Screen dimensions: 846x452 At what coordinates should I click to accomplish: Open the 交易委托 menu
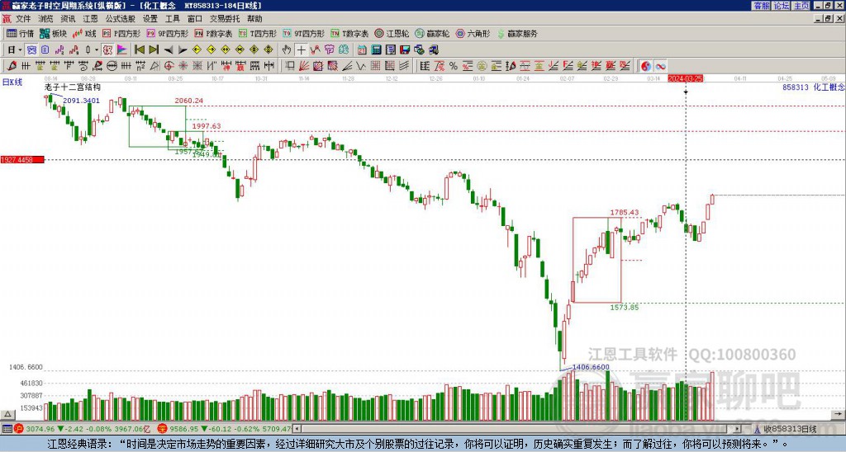(x=225, y=19)
